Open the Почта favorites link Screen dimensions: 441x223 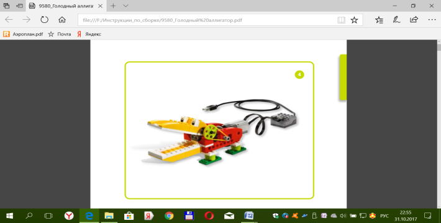(60, 34)
